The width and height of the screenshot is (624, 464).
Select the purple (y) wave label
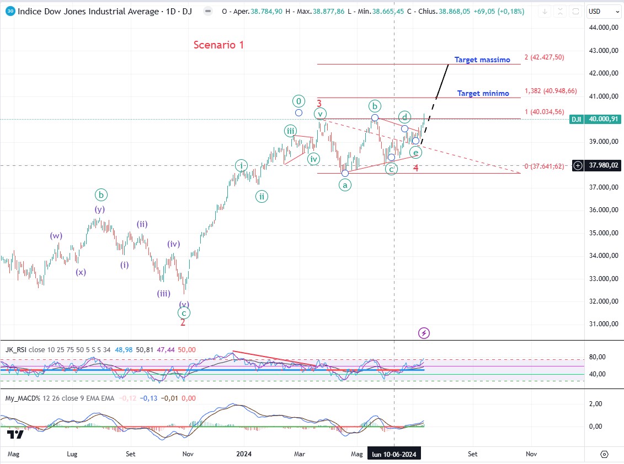99,209
